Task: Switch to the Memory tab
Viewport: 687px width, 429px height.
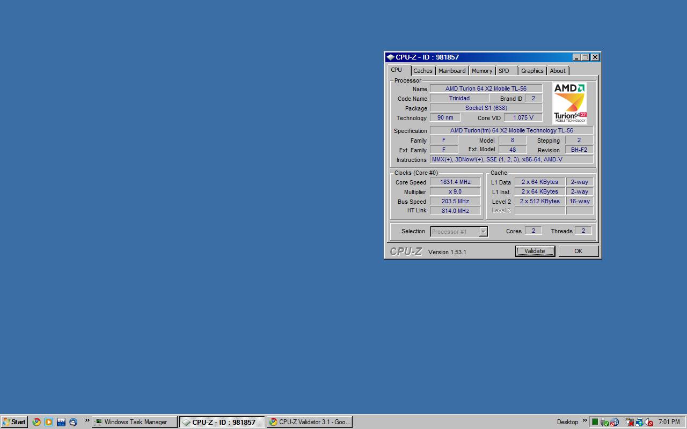Action: 482,71
